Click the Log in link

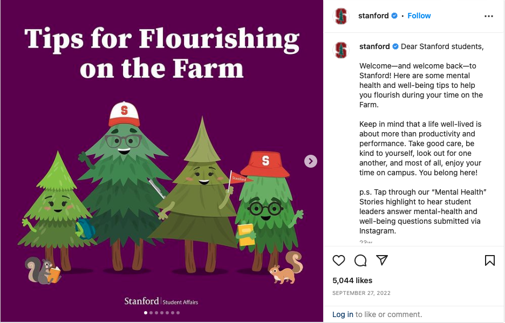tap(343, 314)
